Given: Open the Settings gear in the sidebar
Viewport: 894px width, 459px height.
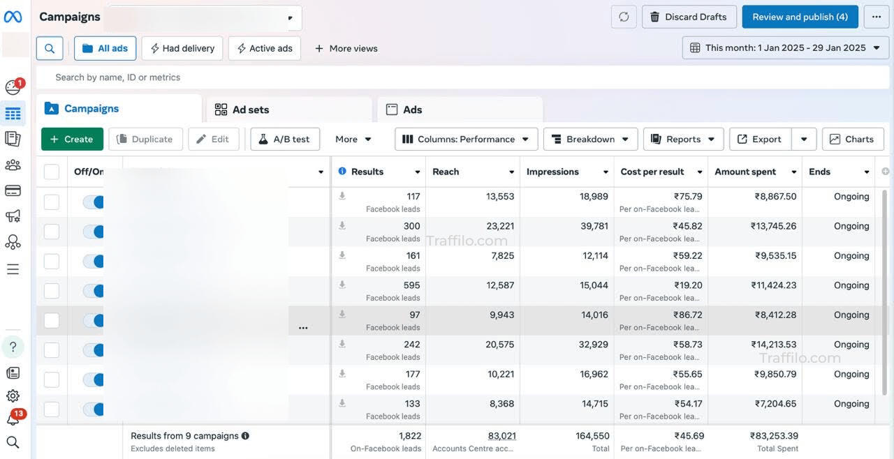Looking at the screenshot, I should coord(13,396).
